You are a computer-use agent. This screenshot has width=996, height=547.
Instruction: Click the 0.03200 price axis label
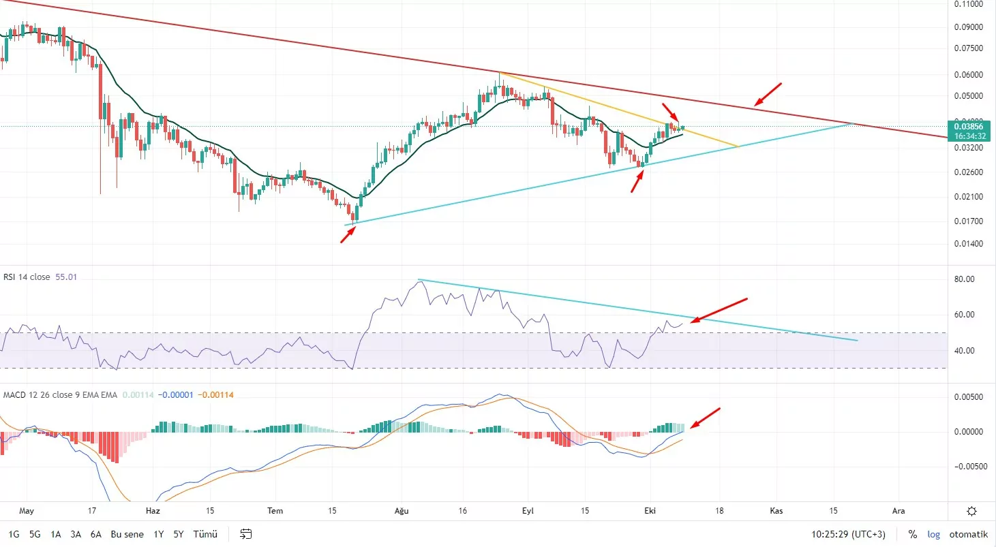pos(968,148)
